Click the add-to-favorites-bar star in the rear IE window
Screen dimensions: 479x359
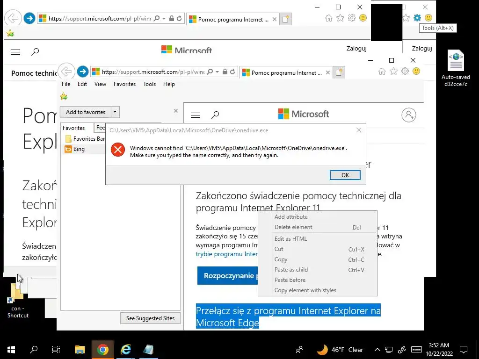coord(10,33)
